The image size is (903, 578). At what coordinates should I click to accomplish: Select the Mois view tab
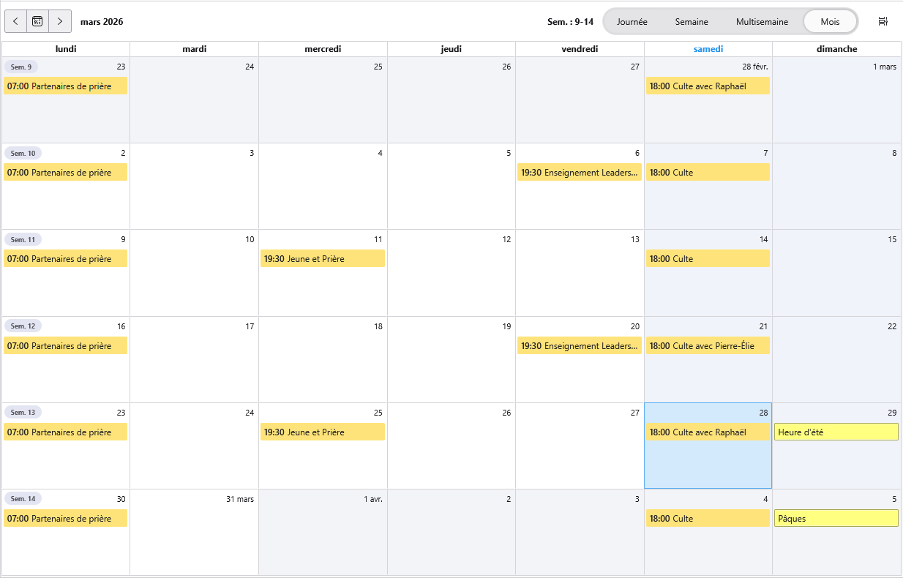[830, 22]
